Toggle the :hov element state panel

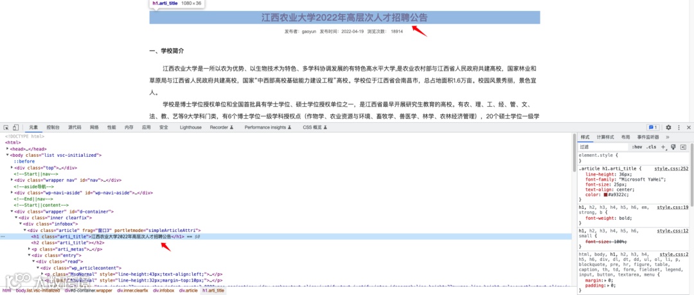pos(637,147)
